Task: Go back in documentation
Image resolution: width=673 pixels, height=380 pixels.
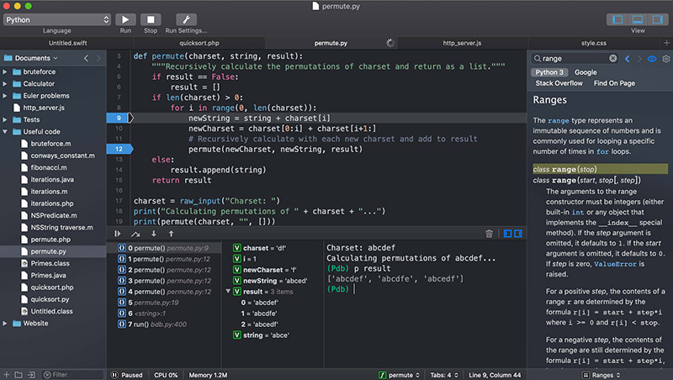Action: [x=628, y=58]
